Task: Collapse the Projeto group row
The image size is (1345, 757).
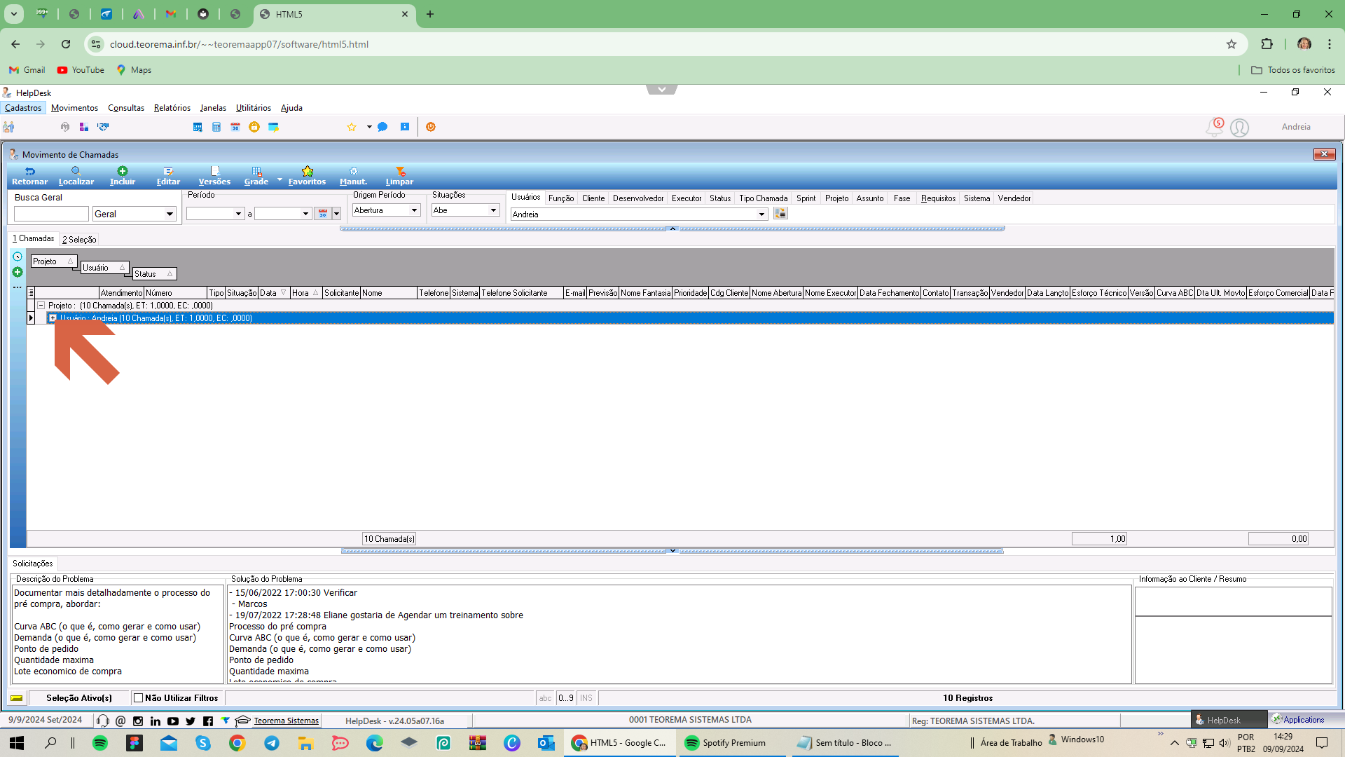Action: pyautogui.click(x=41, y=306)
